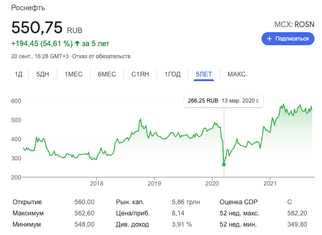Click the 582,20 52-week high value
The image size is (322, 235).
pos(297,213)
